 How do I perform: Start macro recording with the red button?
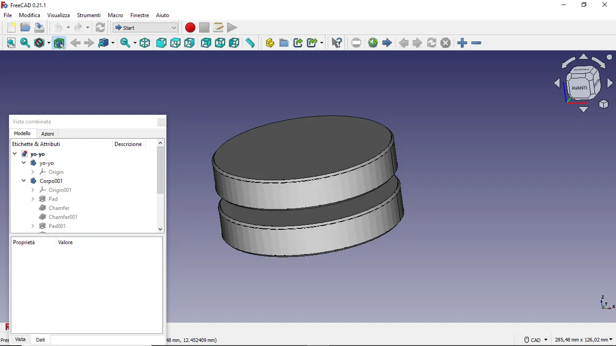click(x=190, y=27)
